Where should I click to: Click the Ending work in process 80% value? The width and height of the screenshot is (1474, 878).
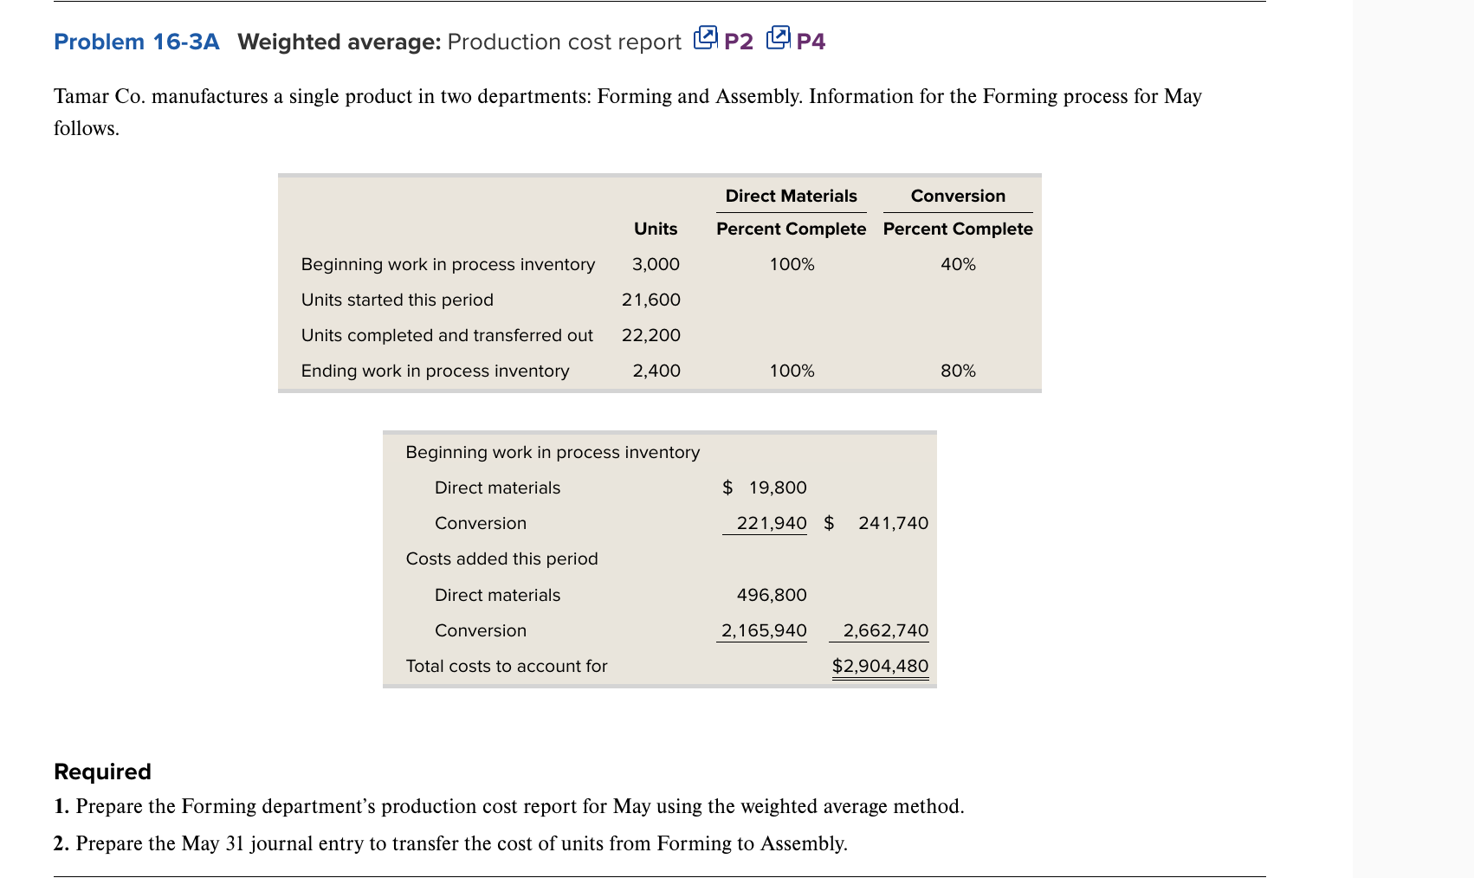pos(958,370)
